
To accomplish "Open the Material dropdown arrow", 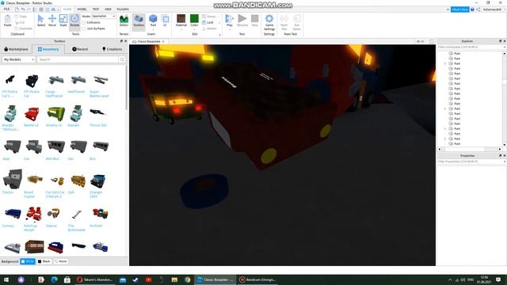I will point(181,29).
